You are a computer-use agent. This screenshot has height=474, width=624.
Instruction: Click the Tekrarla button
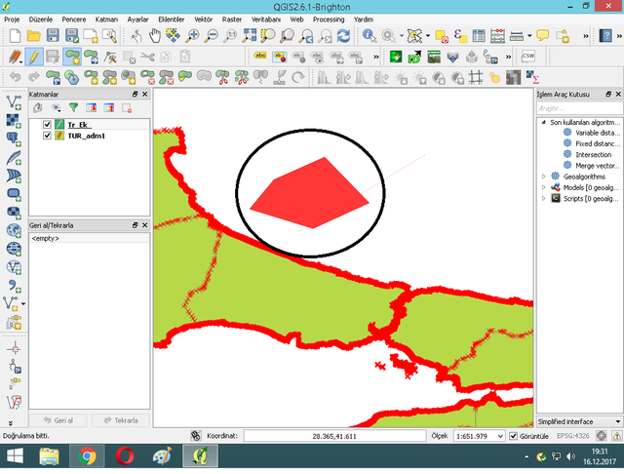point(121,420)
